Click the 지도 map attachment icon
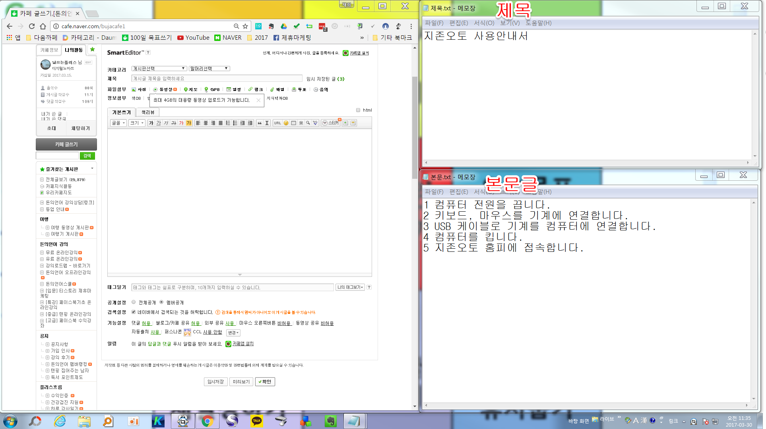Image resolution: width=766 pixels, height=429 pixels. [190, 89]
